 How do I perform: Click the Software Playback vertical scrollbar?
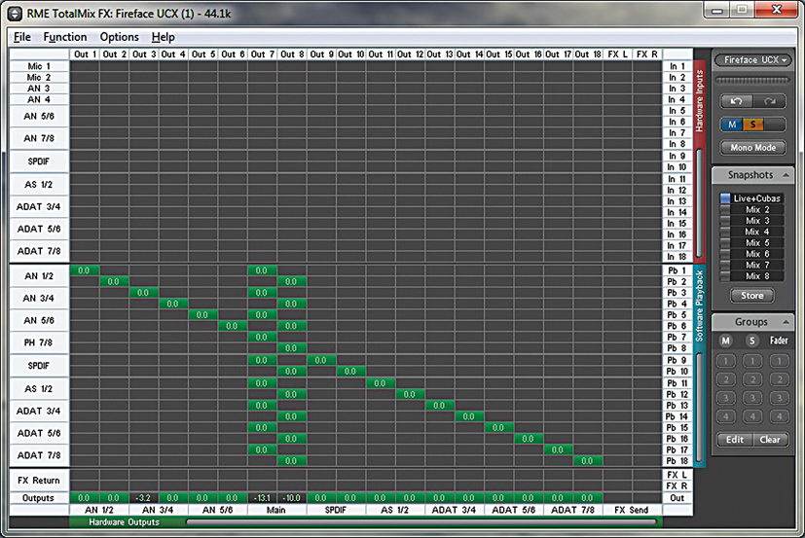click(699, 407)
